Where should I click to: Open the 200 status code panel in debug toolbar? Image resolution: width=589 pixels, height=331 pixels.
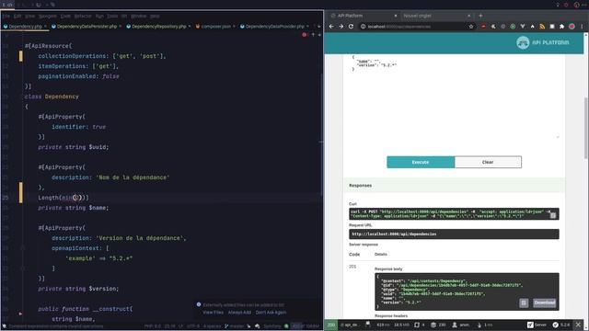click(x=331, y=325)
